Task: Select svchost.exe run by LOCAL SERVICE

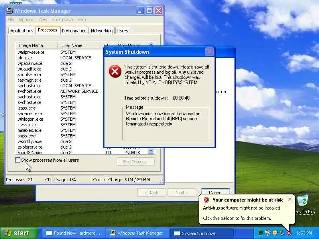Action: pyautogui.click(x=59, y=86)
